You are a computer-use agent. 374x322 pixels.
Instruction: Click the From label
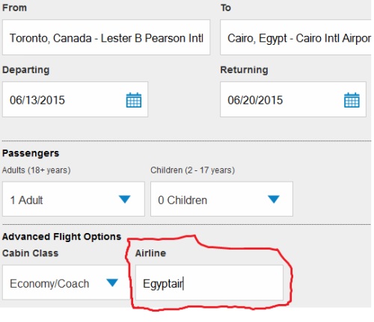[14, 7]
